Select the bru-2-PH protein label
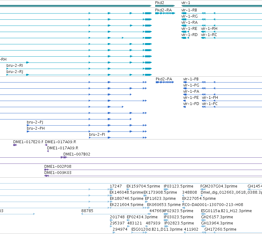The width and height of the screenshot is (262, 234). 36,128
